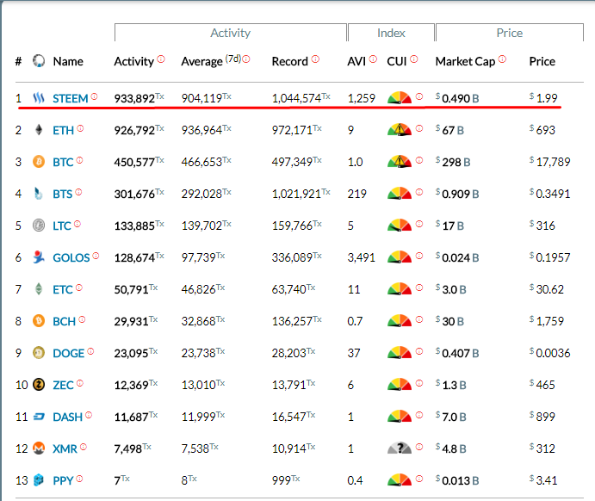This screenshot has width=595, height=501.
Task: Click GOLOS AVI value 3,491
Action: (362, 257)
